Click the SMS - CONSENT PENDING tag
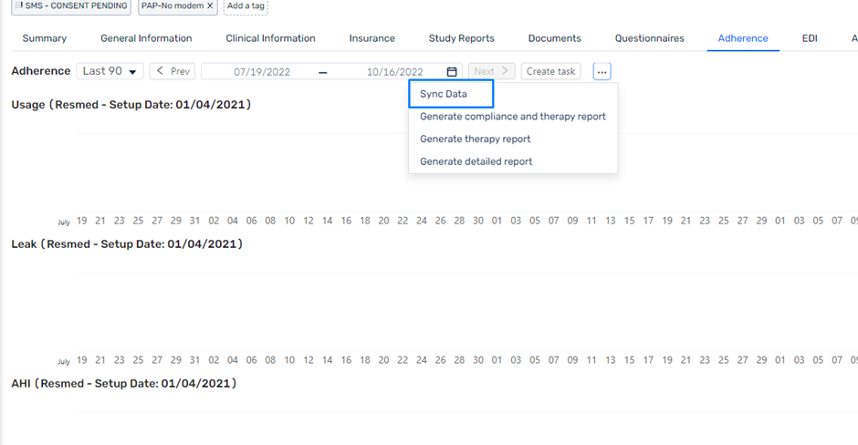This screenshot has width=858, height=445. tap(71, 6)
